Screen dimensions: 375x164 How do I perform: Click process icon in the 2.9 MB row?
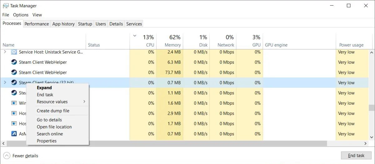14,113
